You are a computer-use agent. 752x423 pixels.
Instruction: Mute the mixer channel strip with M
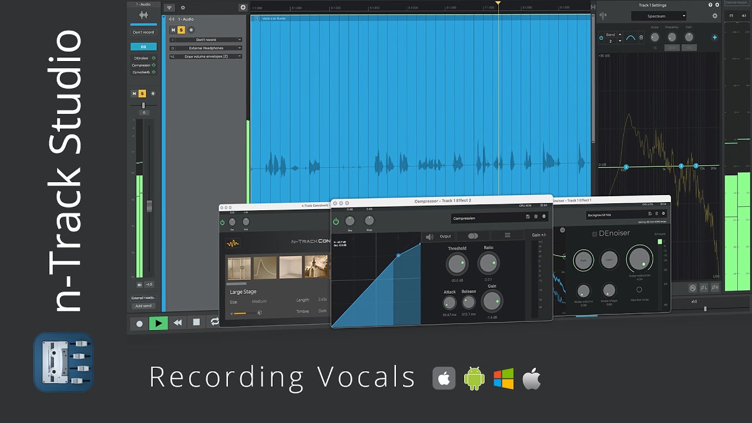click(134, 93)
